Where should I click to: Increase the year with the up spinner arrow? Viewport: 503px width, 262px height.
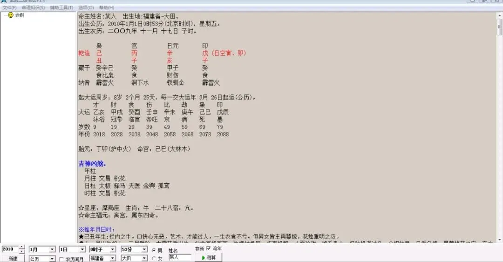tap(21, 247)
